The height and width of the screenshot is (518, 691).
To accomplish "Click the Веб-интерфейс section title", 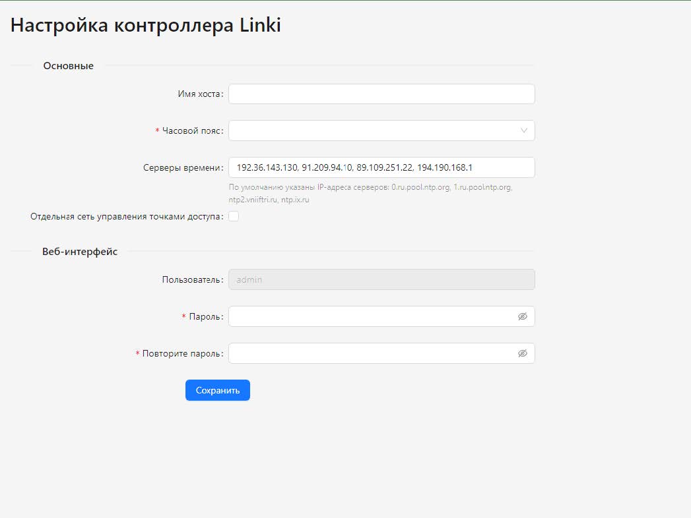I will pos(80,252).
